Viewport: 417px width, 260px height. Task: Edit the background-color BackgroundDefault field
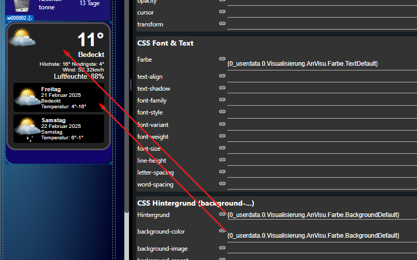tap(322, 235)
